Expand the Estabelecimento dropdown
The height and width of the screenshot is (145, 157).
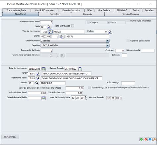pos(108,41)
